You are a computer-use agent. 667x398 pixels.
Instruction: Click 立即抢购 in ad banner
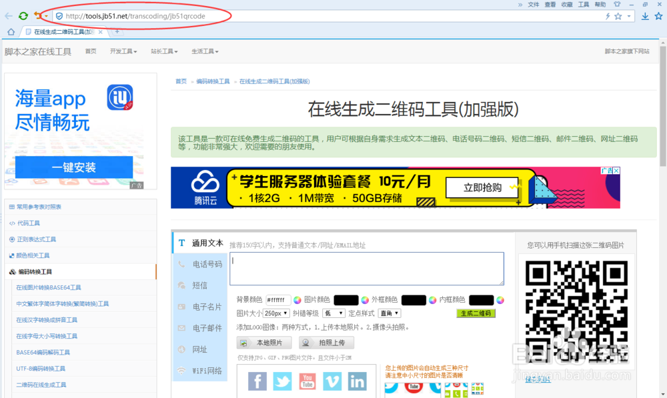482,187
